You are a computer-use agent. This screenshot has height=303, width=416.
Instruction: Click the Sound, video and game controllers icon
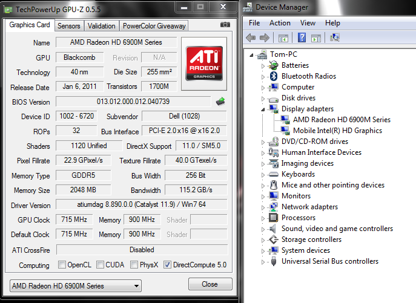tap(272, 229)
